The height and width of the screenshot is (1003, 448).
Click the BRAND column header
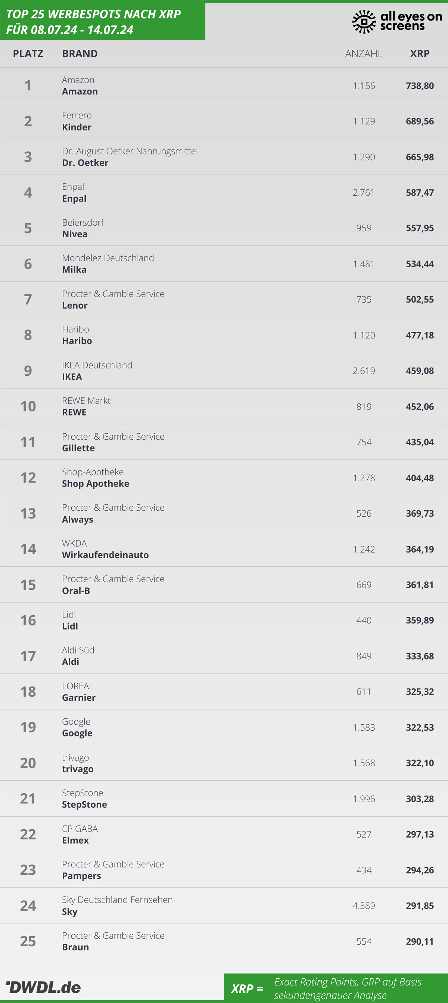point(80,54)
